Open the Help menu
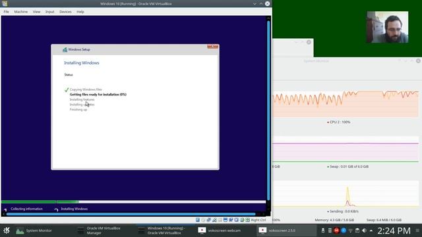 pos(80,12)
